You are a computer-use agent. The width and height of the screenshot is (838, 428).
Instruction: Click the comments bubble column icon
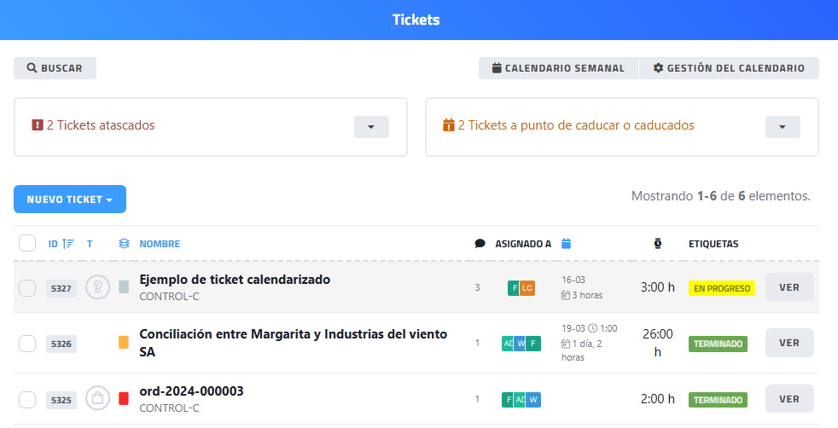[480, 244]
